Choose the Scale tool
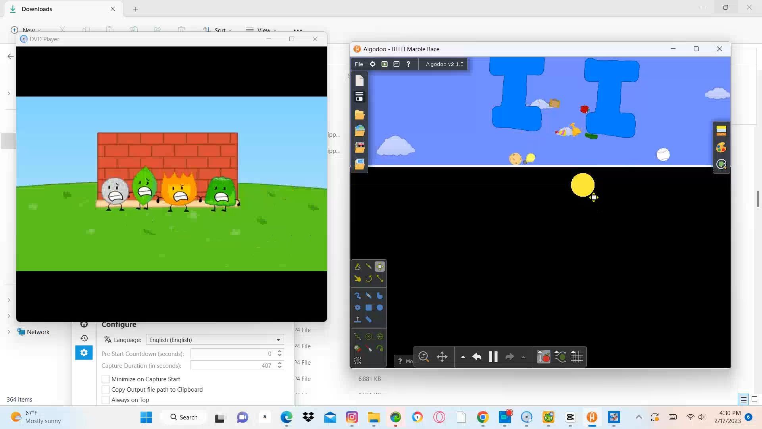The height and width of the screenshot is (429, 762). click(380, 279)
